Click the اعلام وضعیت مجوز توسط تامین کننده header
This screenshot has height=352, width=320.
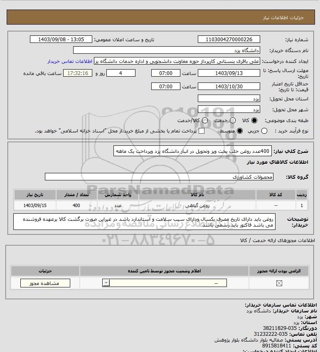pyautogui.click(x=165, y=271)
